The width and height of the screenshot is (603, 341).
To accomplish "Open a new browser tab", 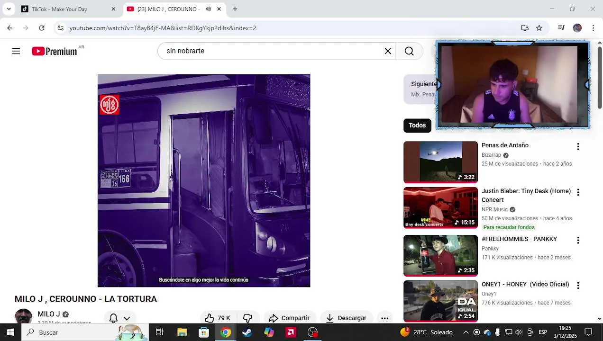I will point(235,9).
